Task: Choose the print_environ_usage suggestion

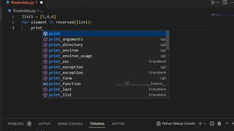Action: coord(104,56)
